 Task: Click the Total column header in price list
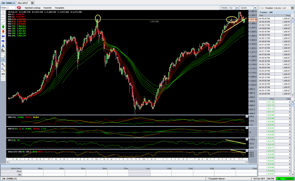[x=283, y=98]
